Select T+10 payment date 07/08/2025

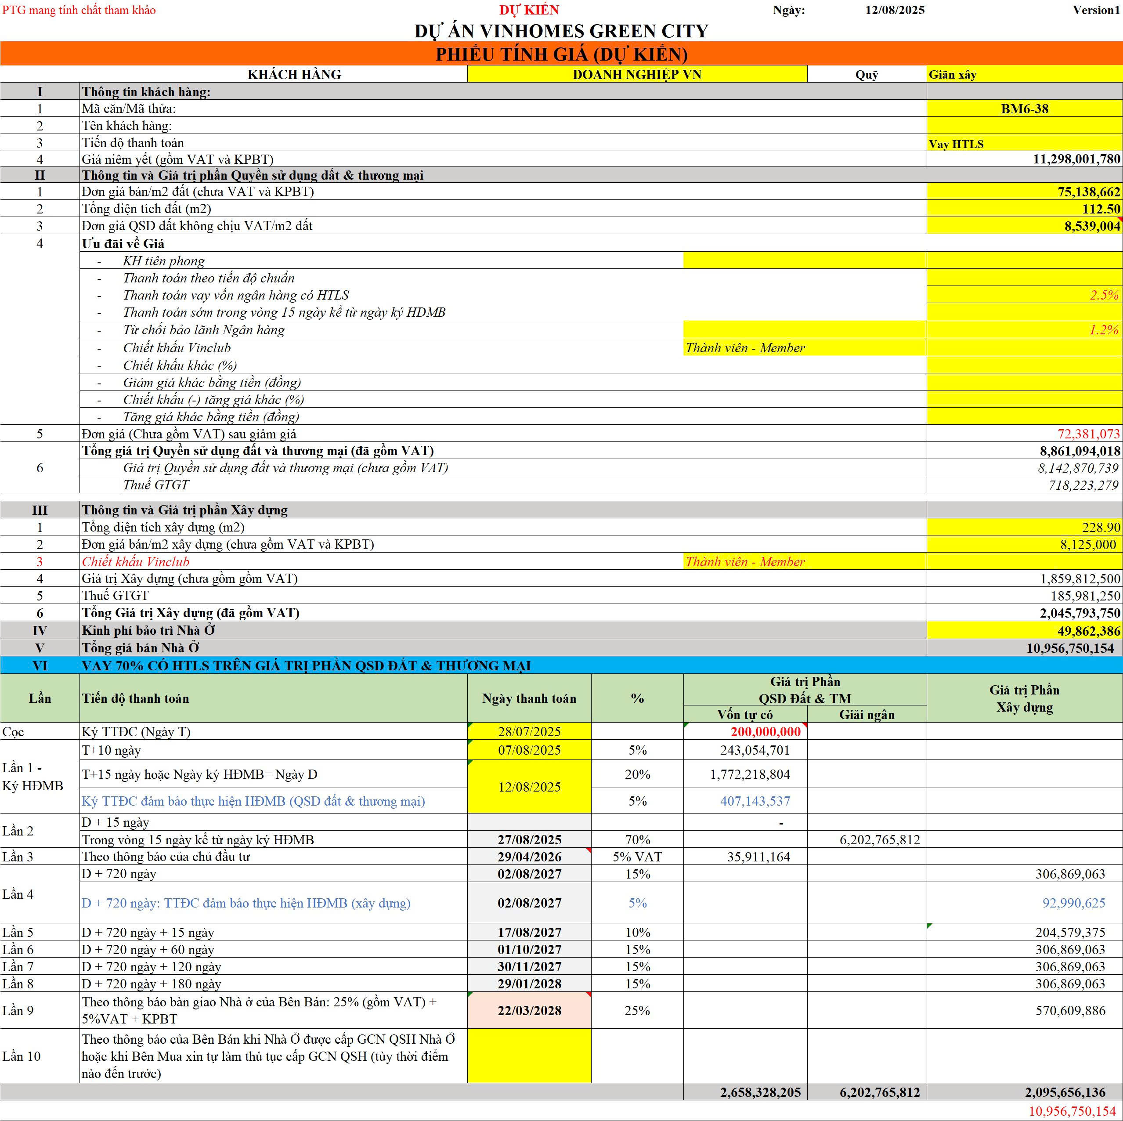[x=529, y=750]
